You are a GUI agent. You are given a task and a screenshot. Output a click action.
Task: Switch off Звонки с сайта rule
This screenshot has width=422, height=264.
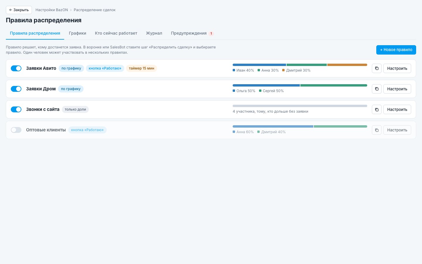[16, 109]
